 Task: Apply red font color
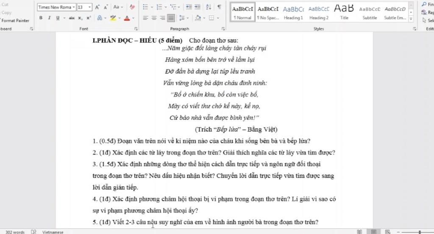click(x=127, y=18)
